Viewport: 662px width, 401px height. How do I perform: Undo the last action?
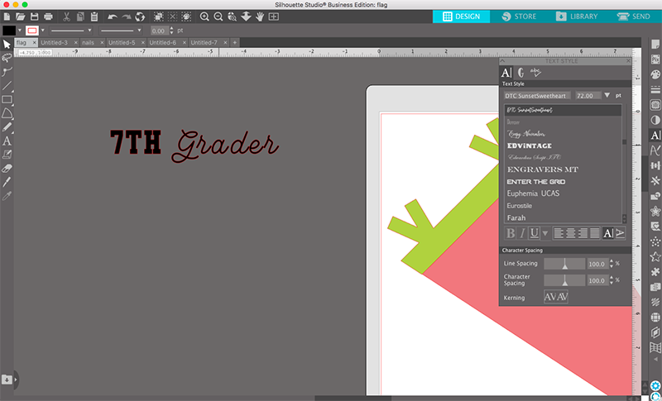pos(113,17)
